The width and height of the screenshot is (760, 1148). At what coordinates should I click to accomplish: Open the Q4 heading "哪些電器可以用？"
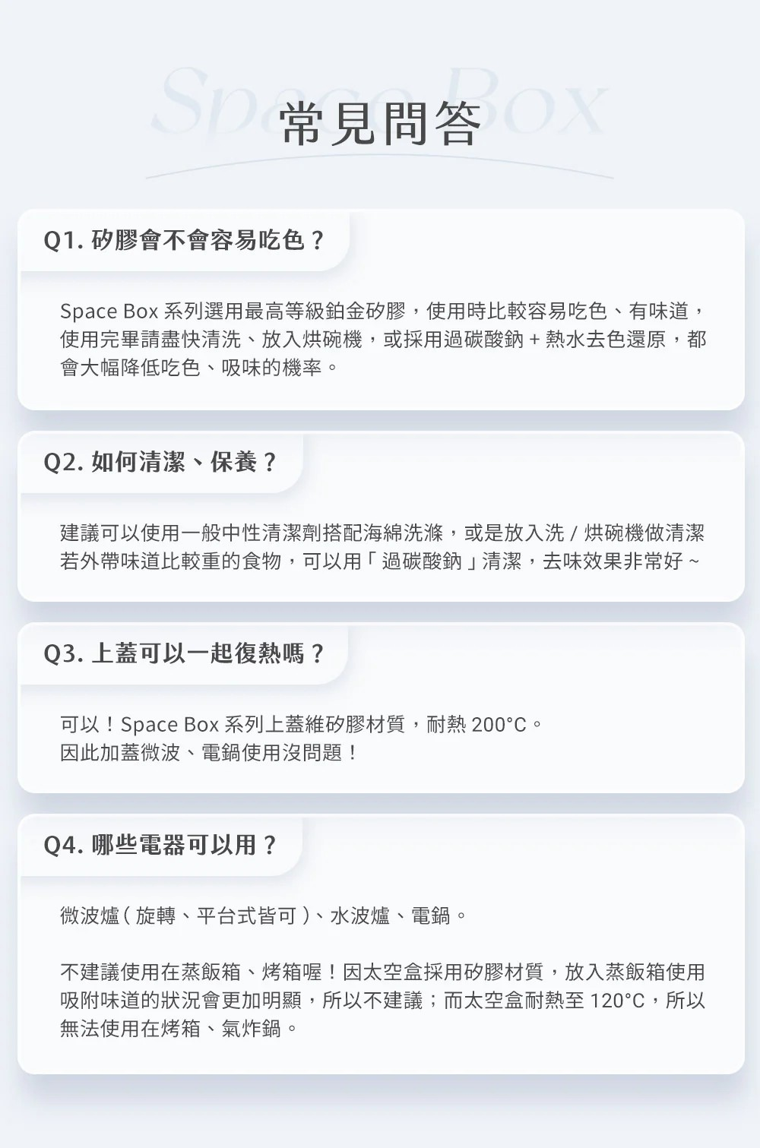161,845
